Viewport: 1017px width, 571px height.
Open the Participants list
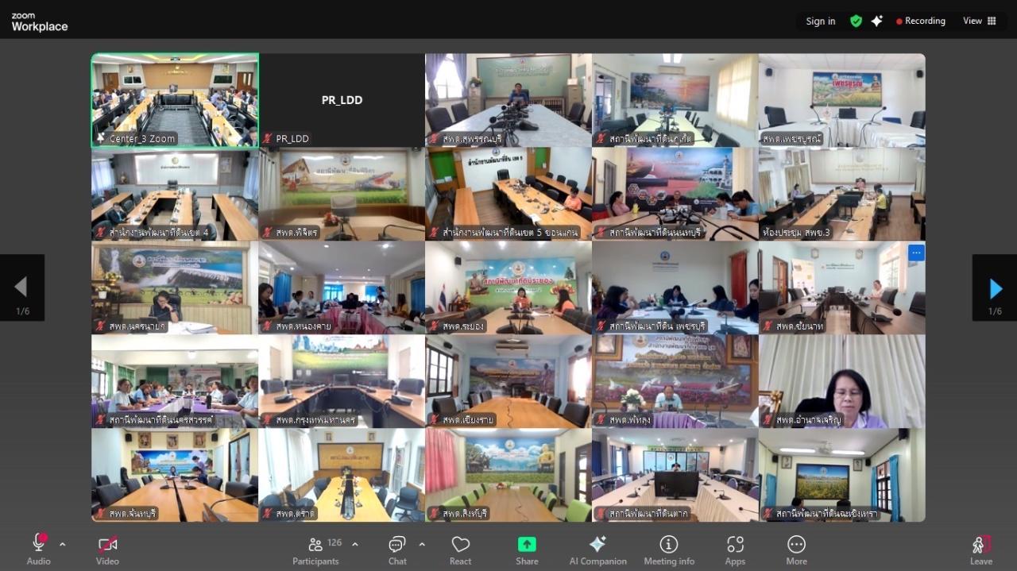click(x=316, y=550)
